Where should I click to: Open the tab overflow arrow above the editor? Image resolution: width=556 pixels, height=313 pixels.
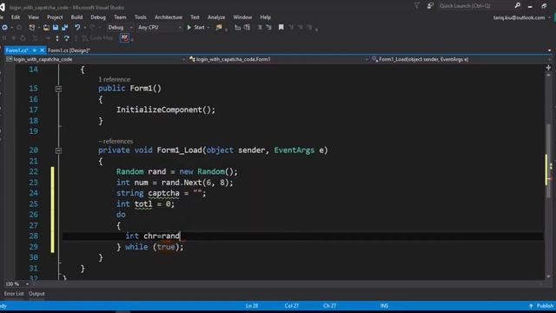point(550,50)
